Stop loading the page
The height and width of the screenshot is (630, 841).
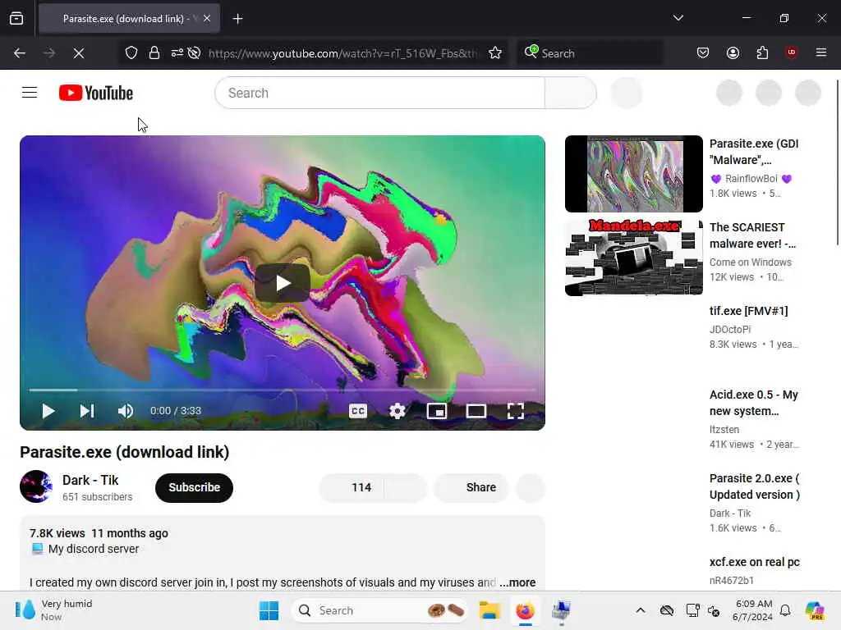pyautogui.click(x=79, y=53)
